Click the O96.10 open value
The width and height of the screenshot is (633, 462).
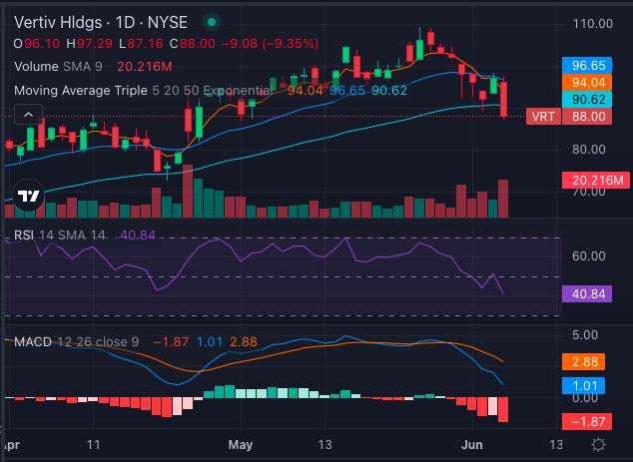coord(37,43)
